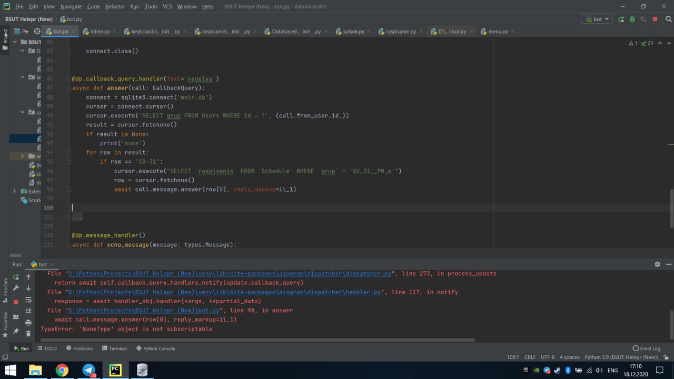Open the VCS menu

tap(167, 6)
